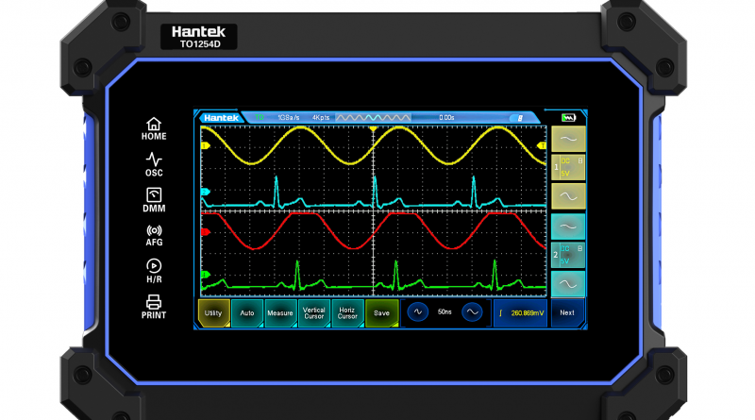Image resolution: width=755 pixels, height=420 pixels.
Task: Open the Measure menu
Action: [280, 312]
